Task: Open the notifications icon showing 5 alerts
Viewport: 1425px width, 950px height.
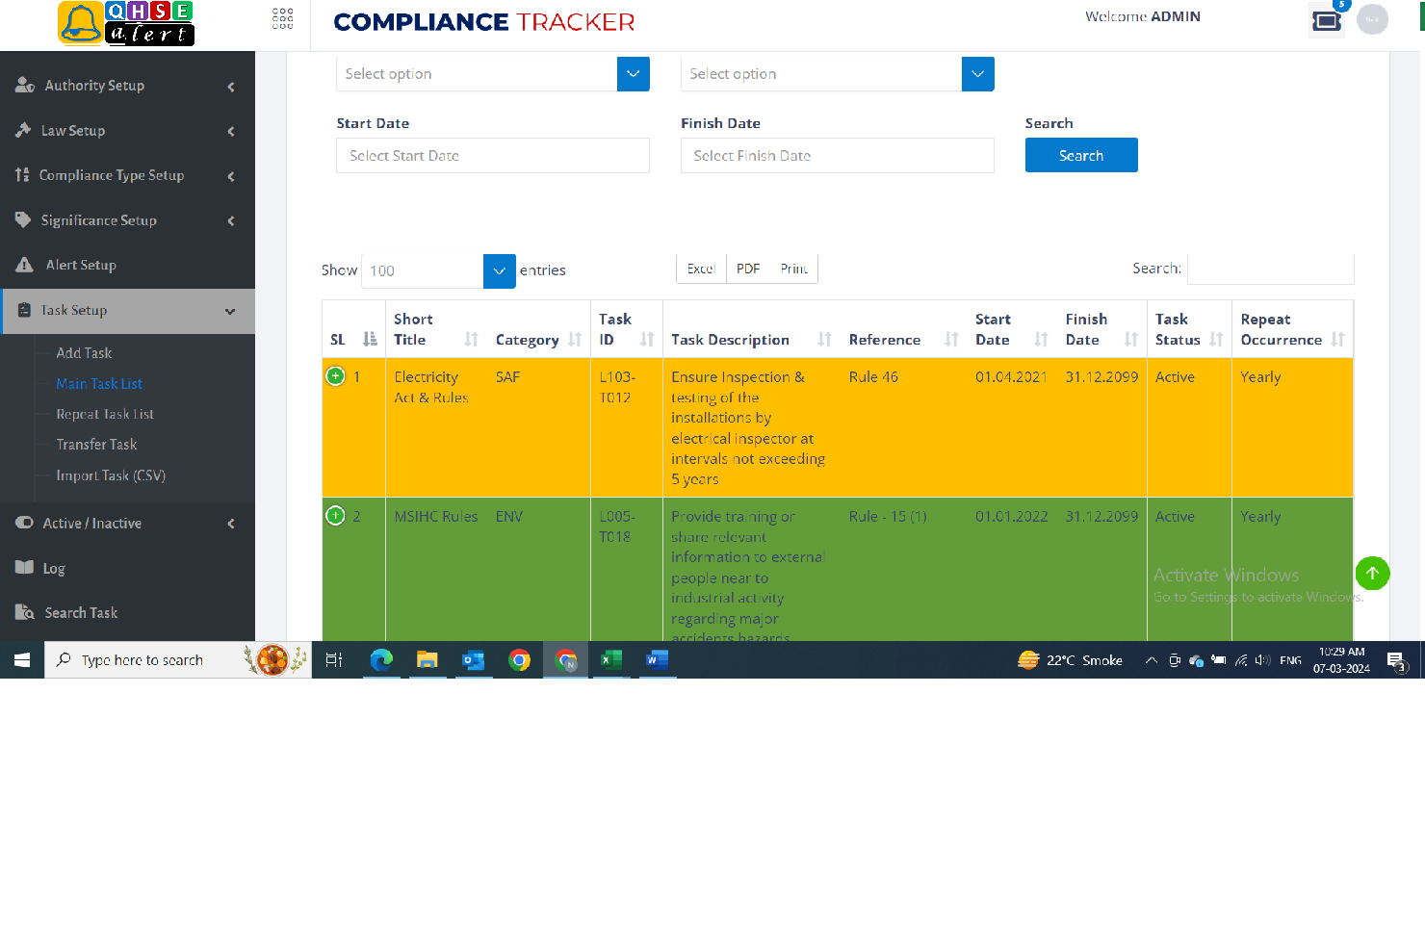Action: click(x=1327, y=19)
